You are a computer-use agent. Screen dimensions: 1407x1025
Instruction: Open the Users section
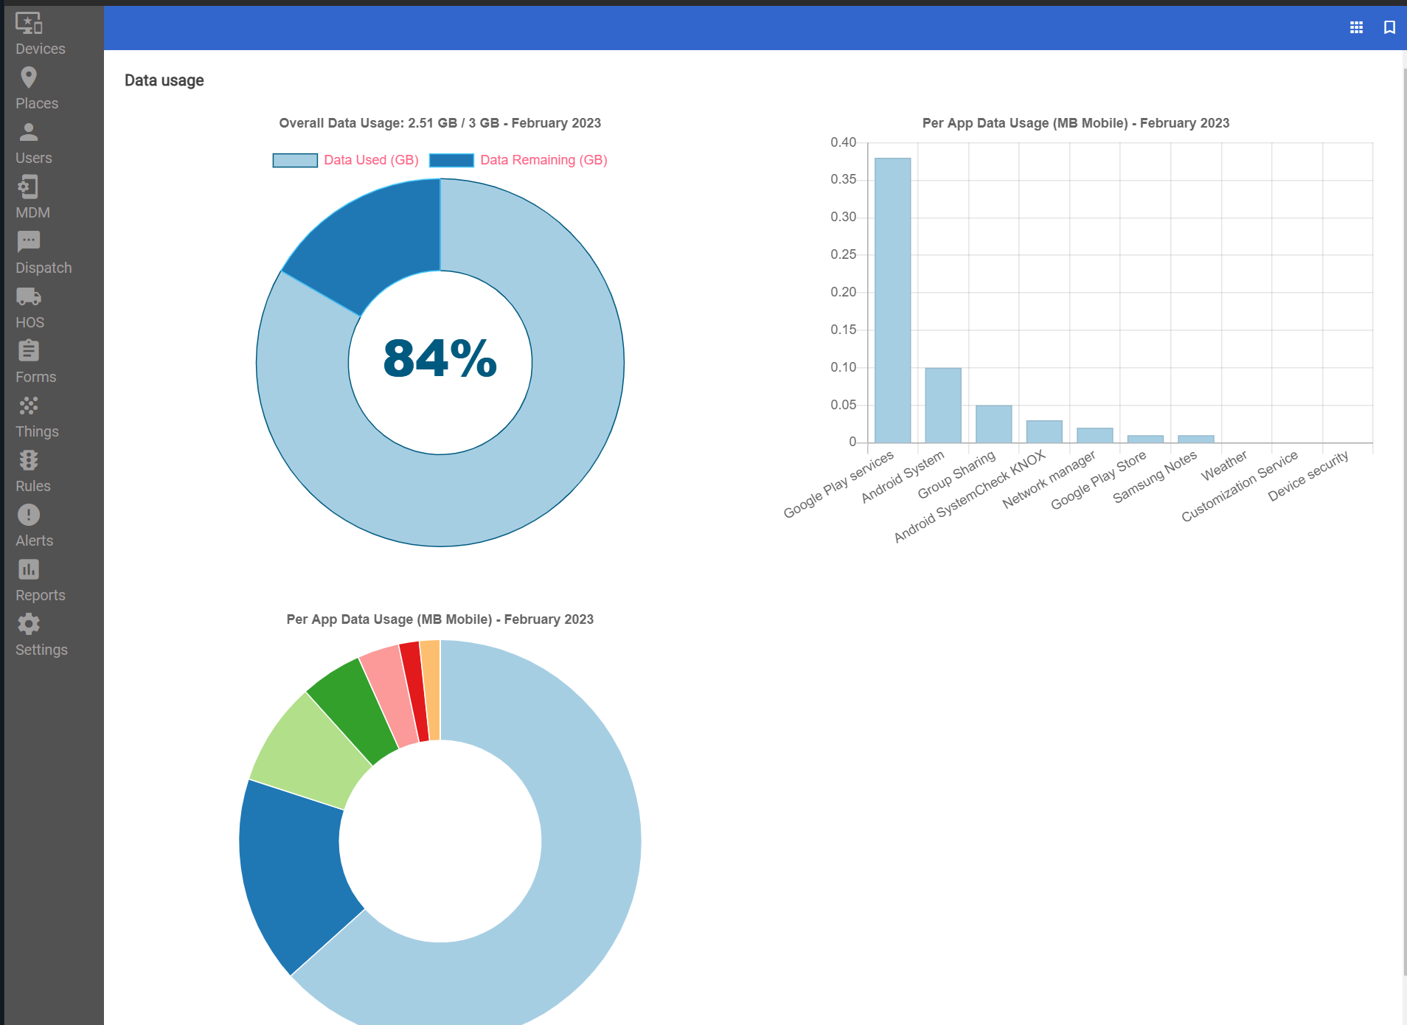[x=29, y=133]
